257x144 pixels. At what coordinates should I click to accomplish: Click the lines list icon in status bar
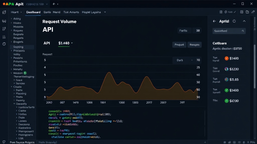point(239,142)
